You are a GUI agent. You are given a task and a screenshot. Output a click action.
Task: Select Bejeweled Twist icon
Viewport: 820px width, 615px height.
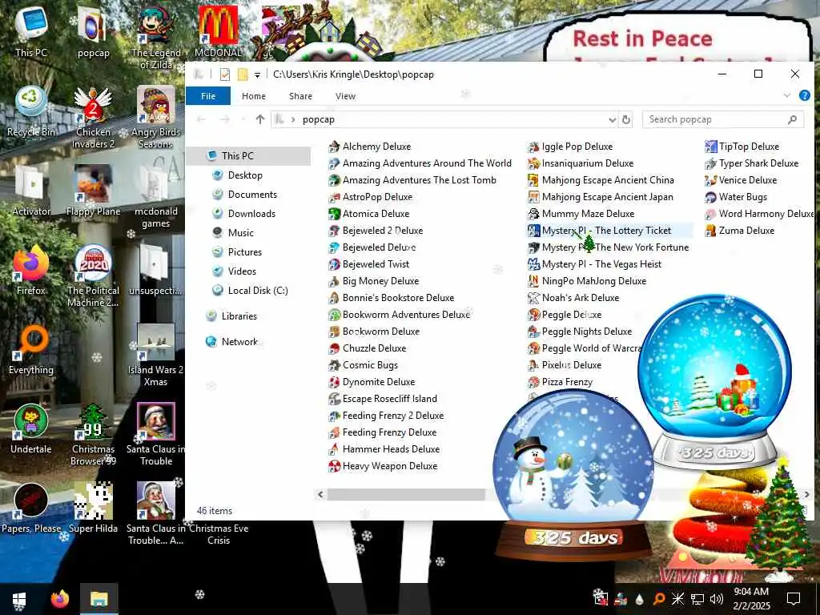point(334,264)
